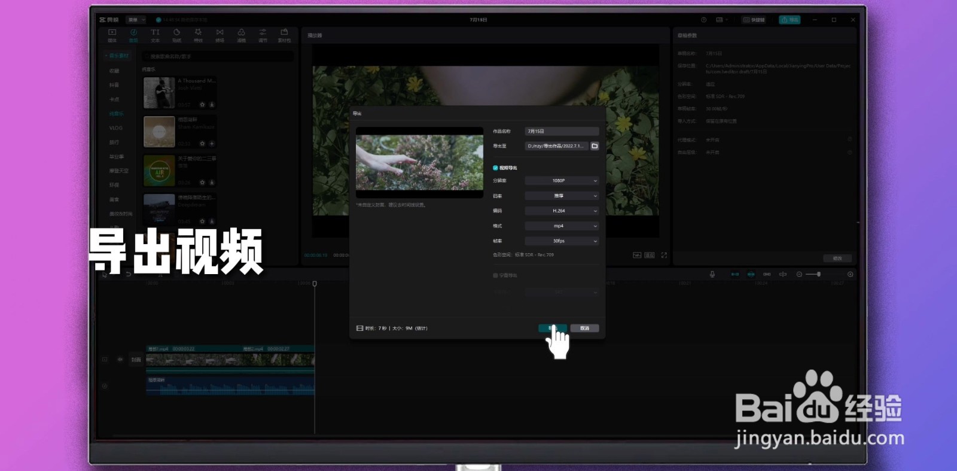
Task: Open the 媒体 media tab
Action: [x=112, y=35]
